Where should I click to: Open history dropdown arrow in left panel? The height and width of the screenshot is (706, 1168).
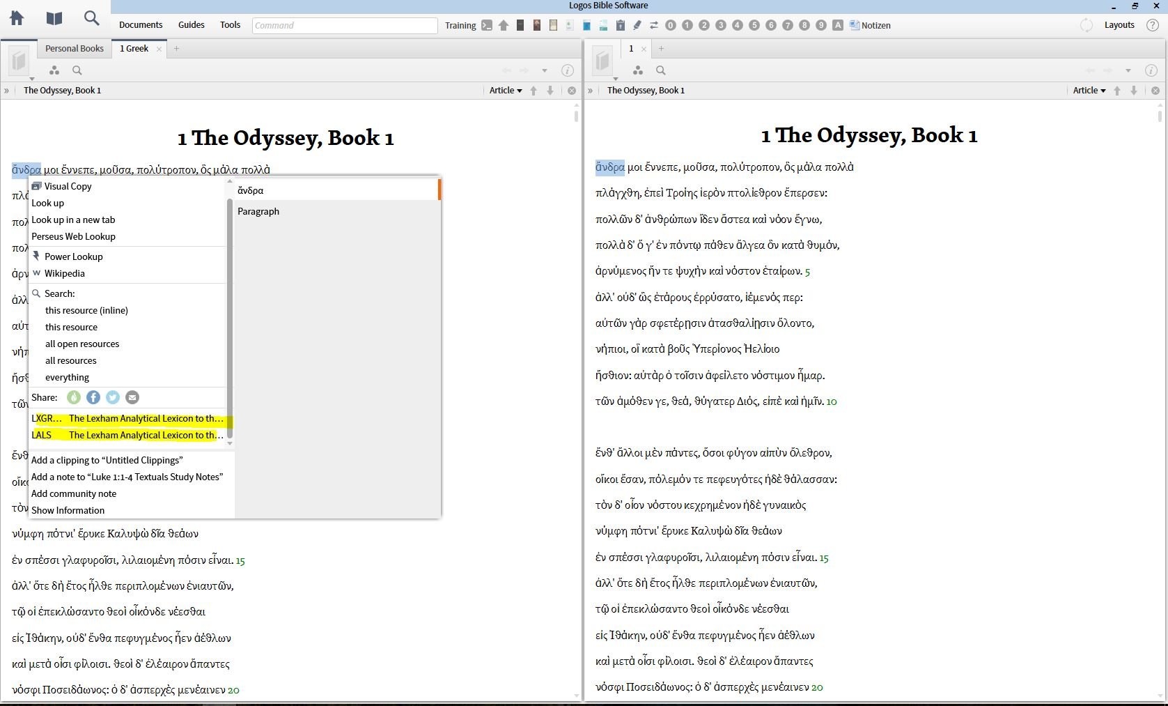[545, 70]
